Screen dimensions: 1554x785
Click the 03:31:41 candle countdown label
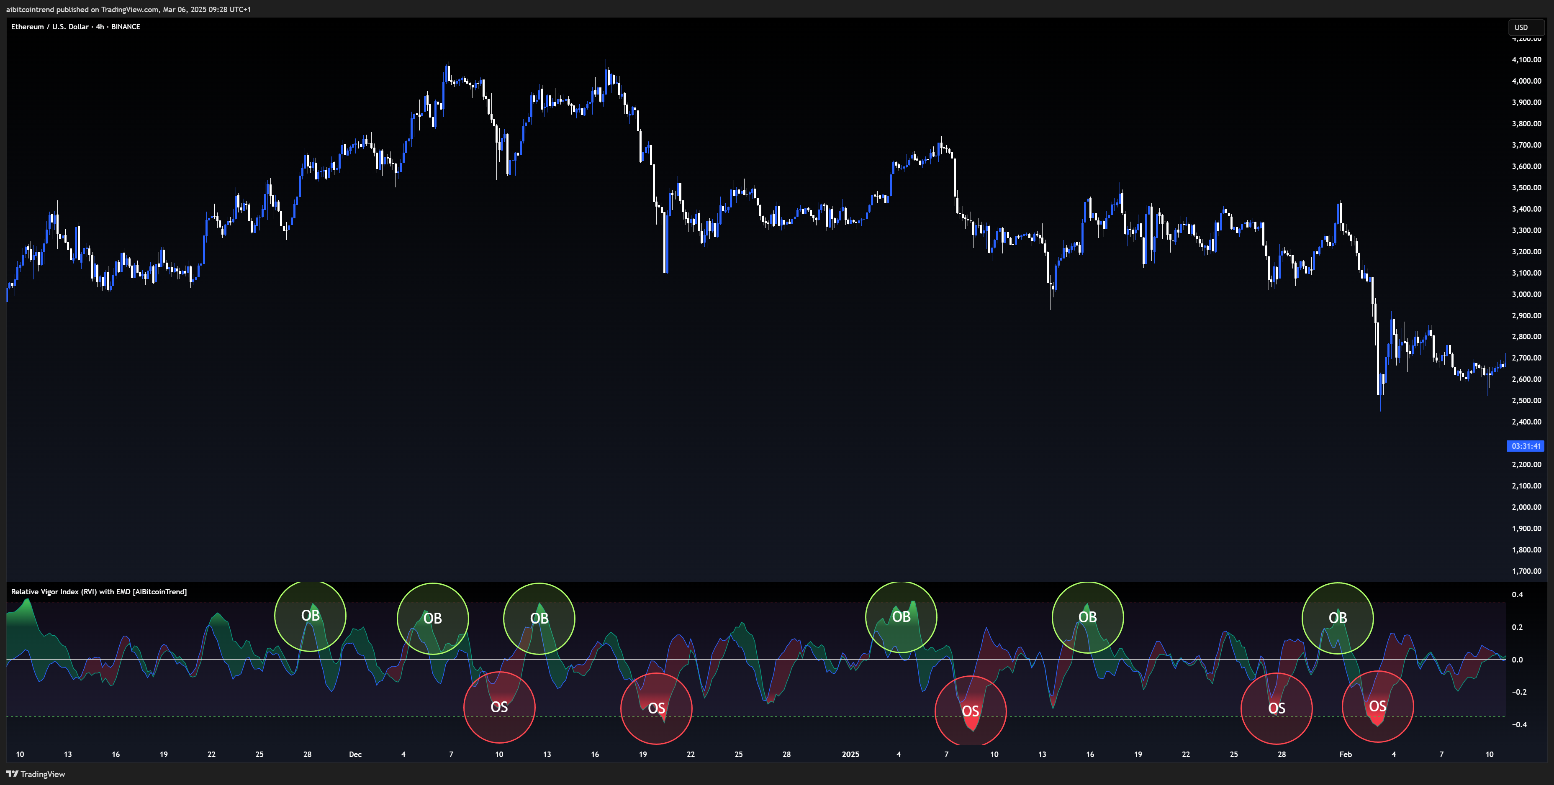[1526, 446]
